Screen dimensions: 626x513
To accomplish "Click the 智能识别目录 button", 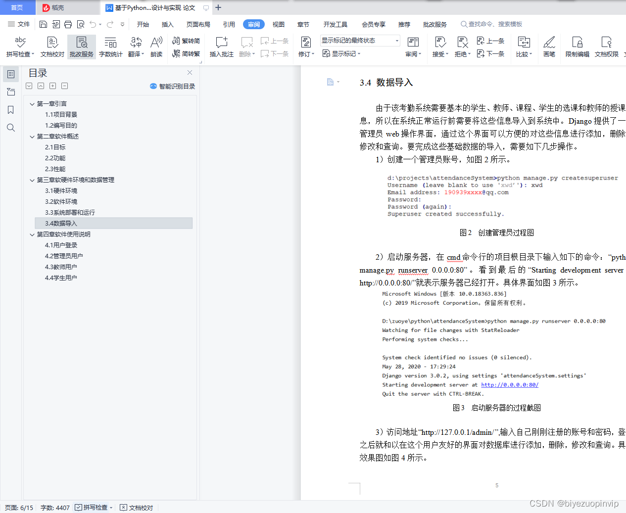I will tap(173, 86).
